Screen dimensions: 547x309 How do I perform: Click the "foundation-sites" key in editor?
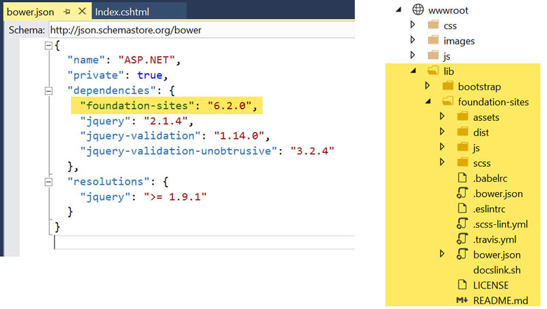pos(137,105)
